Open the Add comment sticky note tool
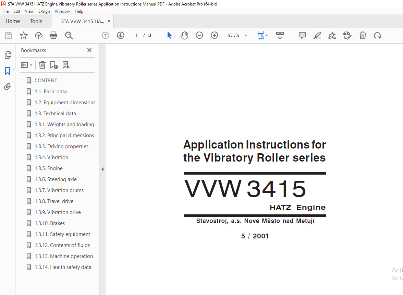Image resolution: width=403 pixels, height=295 pixels. pyautogui.click(x=302, y=35)
